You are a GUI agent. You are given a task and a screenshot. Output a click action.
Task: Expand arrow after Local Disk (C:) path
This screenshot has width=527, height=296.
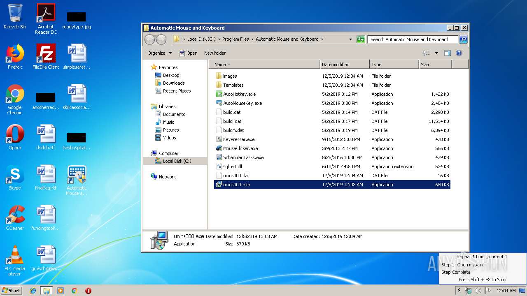tap(219, 39)
